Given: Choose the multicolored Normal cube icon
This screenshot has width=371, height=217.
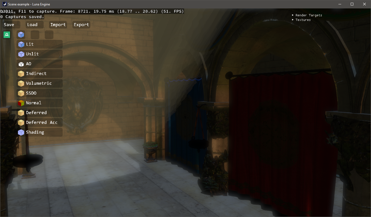Looking at the screenshot, I should click(21, 103).
